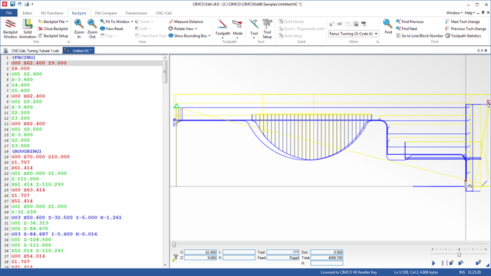Screen dimensions: 491x276
Task: Switch to the NC Functions ribbon tab
Action: pos(52,13)
